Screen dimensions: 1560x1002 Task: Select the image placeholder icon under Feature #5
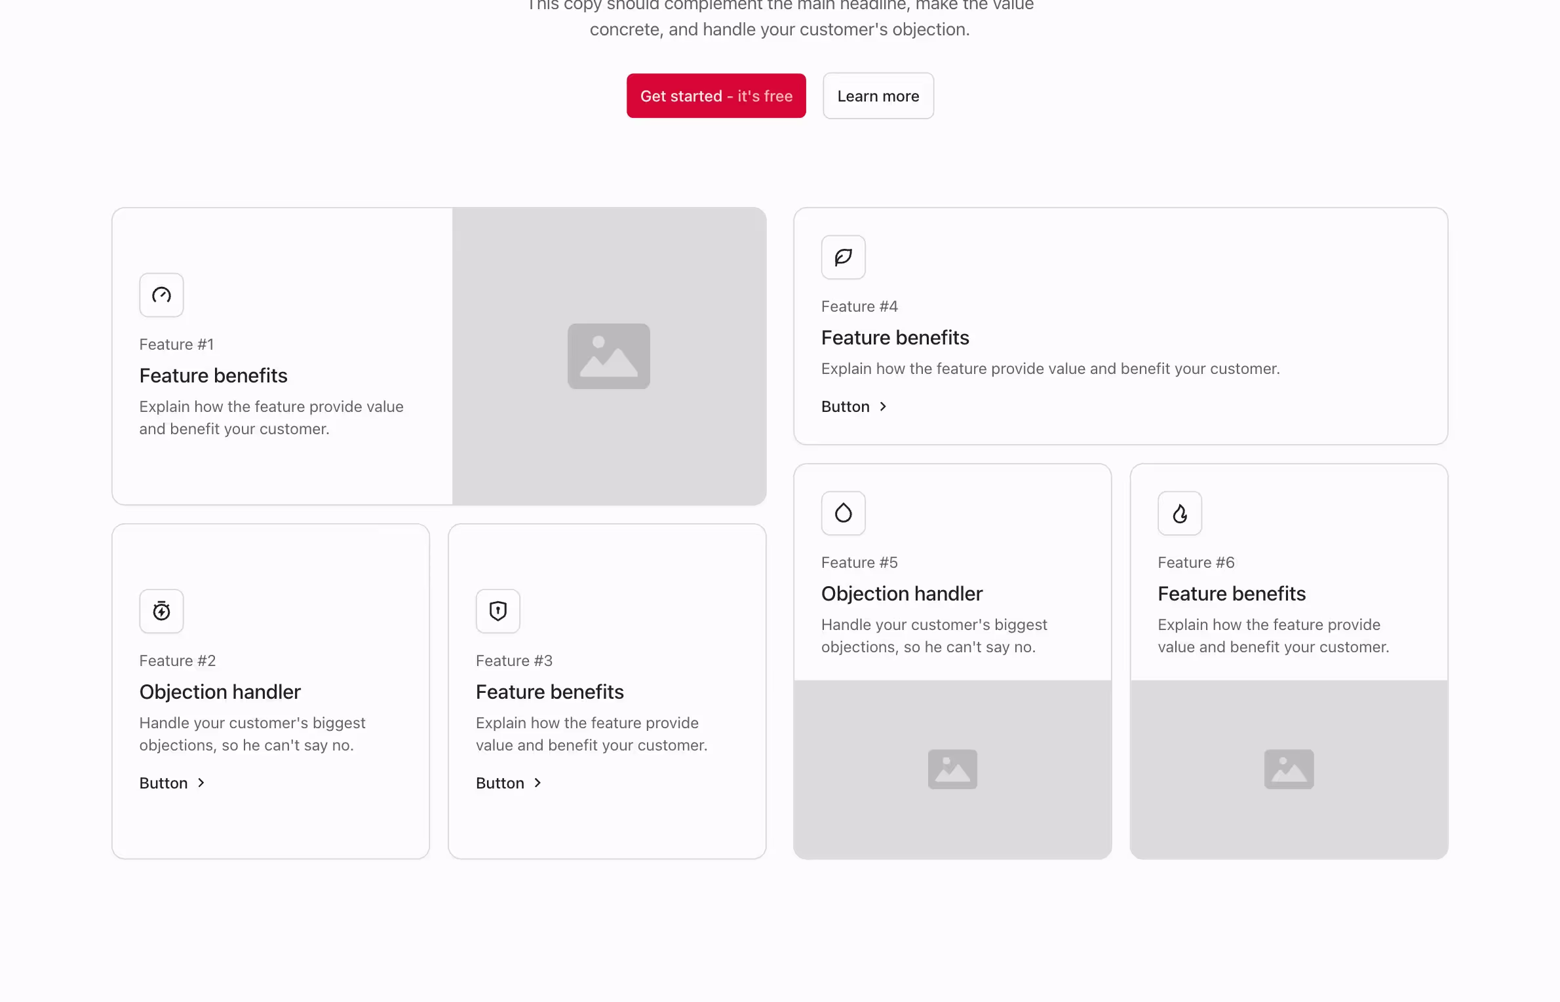(x=952, y=769)
